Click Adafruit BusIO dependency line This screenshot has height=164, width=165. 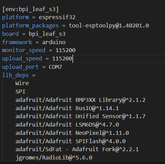click(67, 108)
